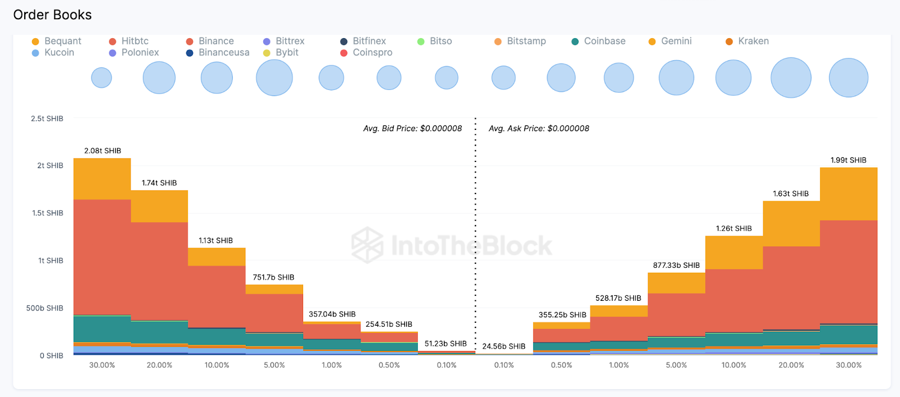Screen dimensions: 900x397
Task: Click the Coinbase legend dot
Action: pyautogui.click(x=575, y=42)
